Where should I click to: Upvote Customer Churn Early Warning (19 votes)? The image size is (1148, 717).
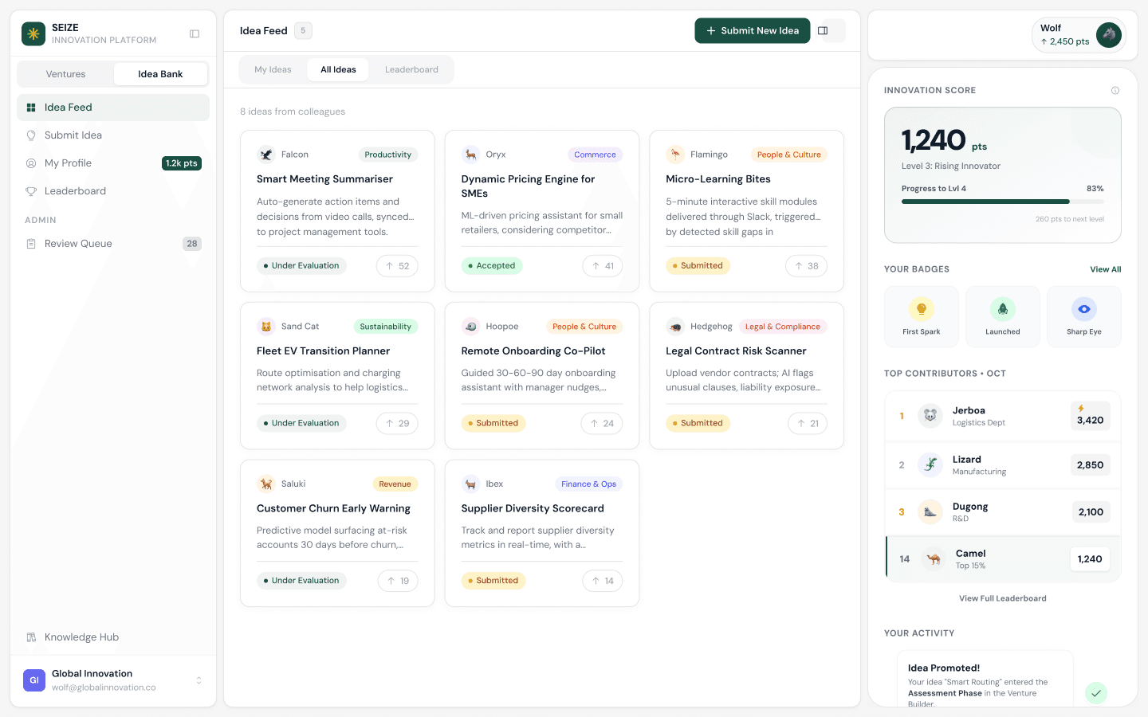click(x=398, y=581)
